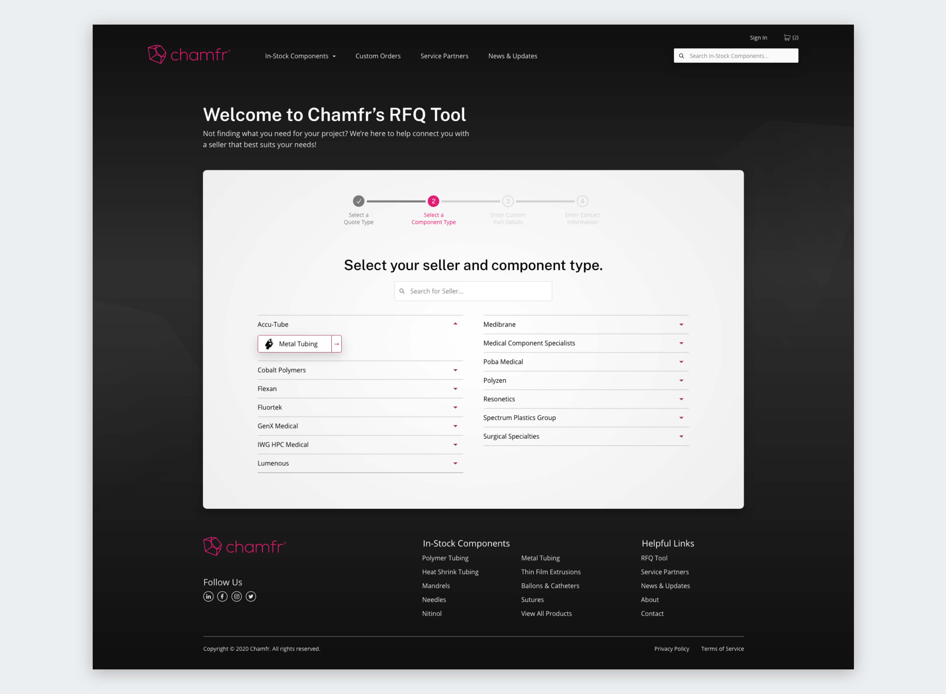Screen dimensions: 946x694
Task: Open News & Updates footer link
Action: coord(665,585)
